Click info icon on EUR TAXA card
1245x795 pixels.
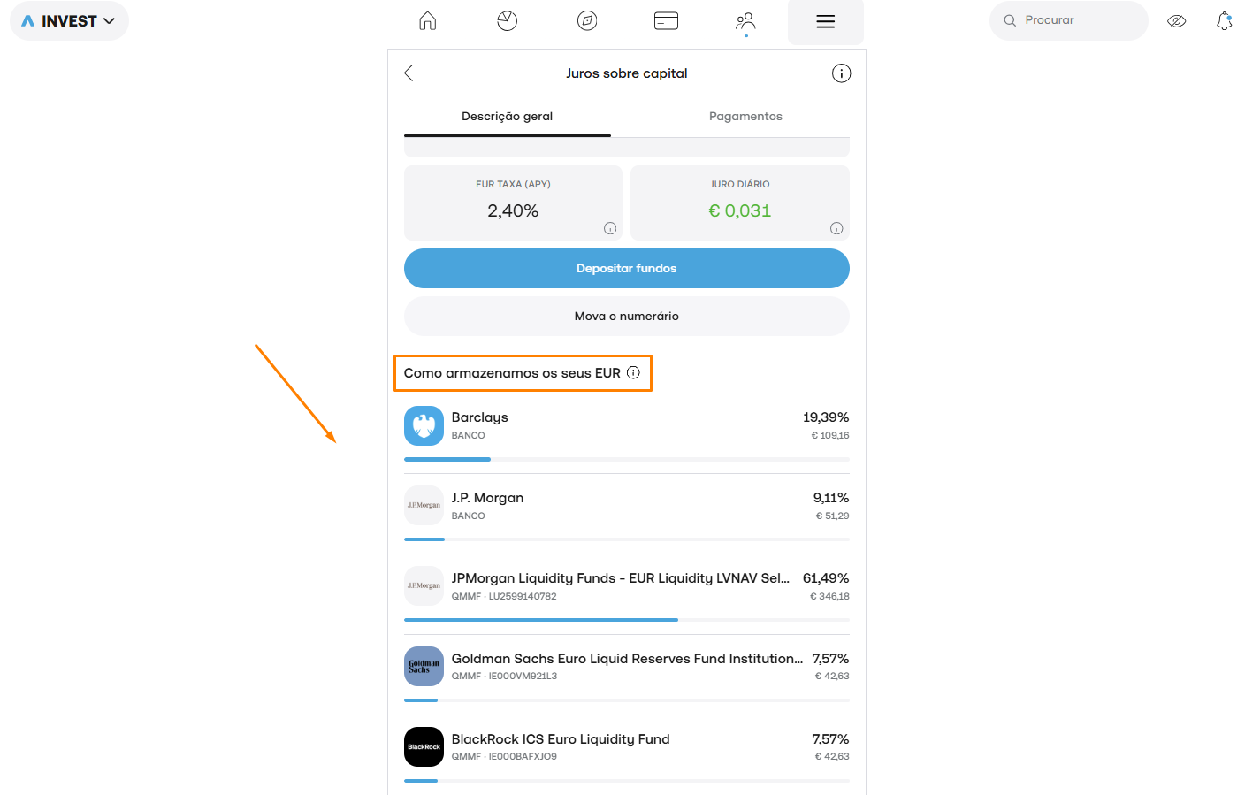(610, 228)
